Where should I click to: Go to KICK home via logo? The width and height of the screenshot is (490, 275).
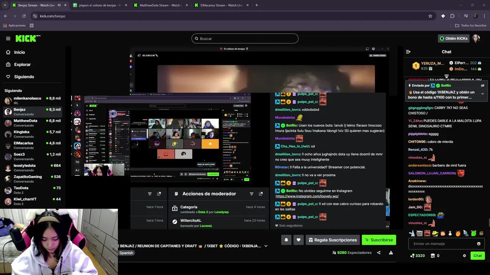[x=28, y=38]
